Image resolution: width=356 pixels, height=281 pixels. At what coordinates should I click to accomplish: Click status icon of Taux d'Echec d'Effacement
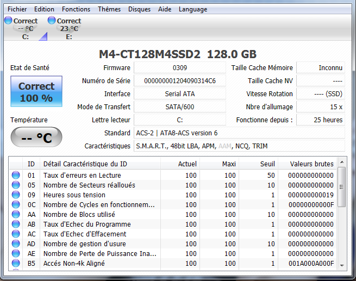click(16, 234)
